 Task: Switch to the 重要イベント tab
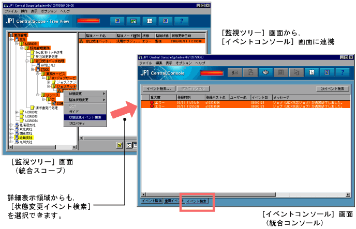174,201
